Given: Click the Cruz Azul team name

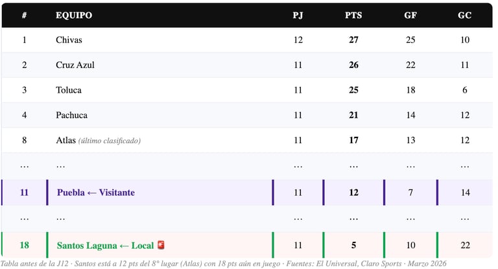Looking at the screenshot, I should [x=75, y=65].
